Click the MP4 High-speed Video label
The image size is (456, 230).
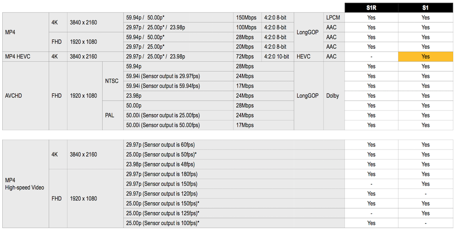click(x=25, y=184)
